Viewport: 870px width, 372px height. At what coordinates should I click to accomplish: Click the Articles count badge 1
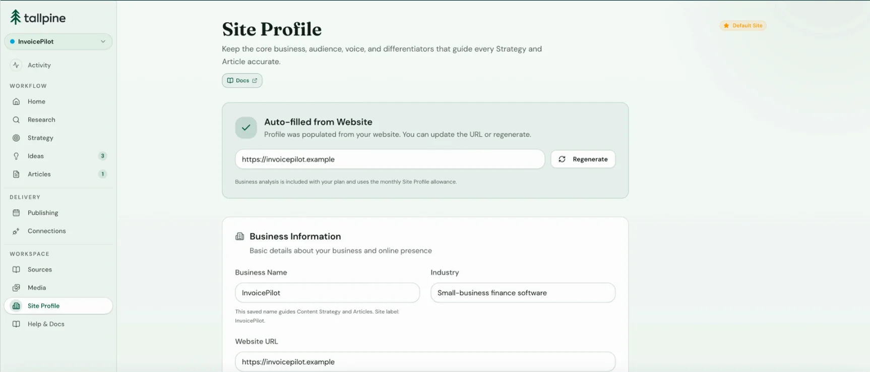[102, 174]
